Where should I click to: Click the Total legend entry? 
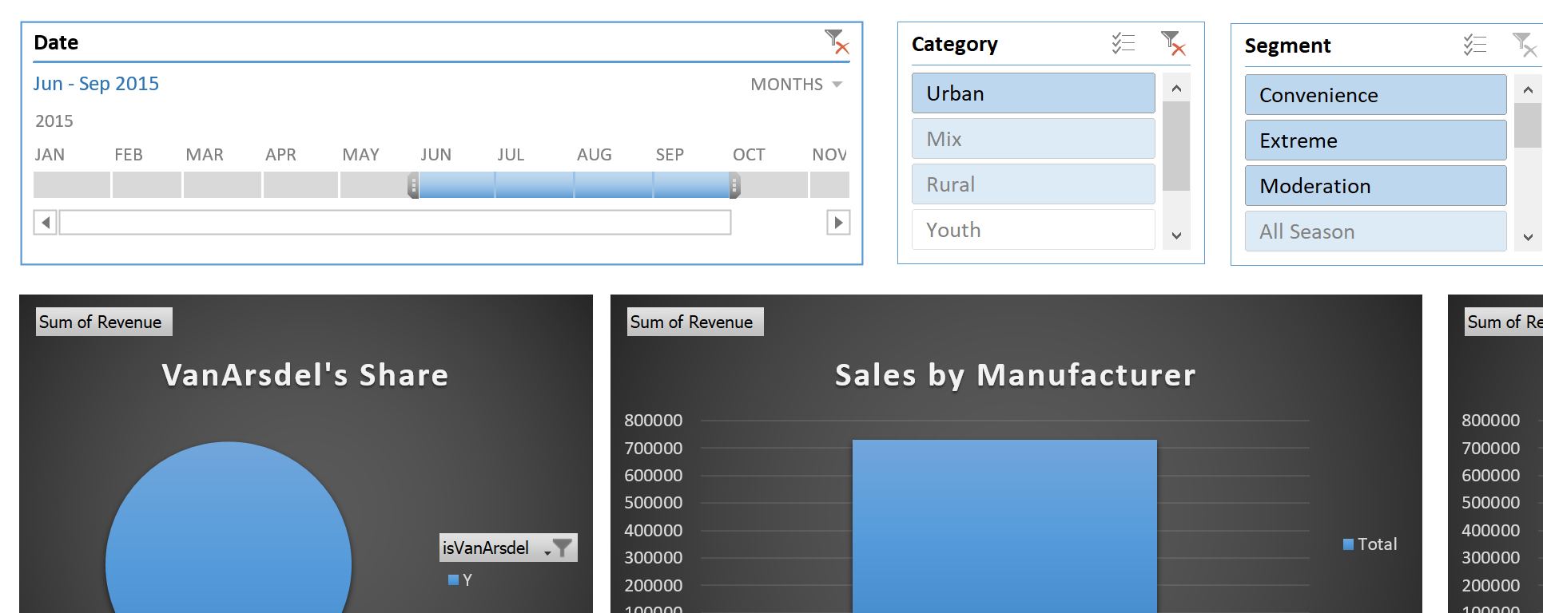point(1370,544)
